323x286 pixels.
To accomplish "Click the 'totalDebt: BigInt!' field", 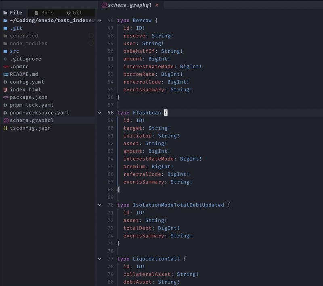I will pos(151,228).
